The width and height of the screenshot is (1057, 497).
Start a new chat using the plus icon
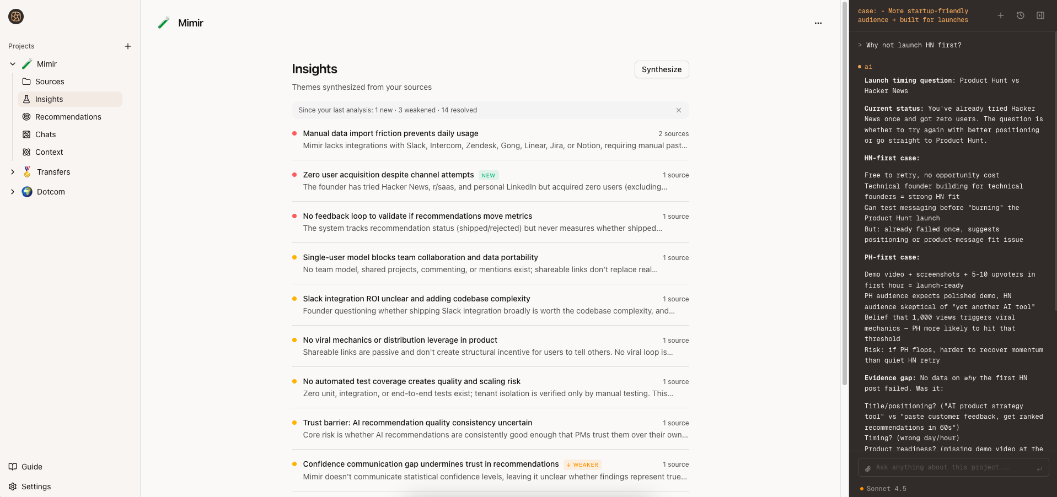[1000, 15]
